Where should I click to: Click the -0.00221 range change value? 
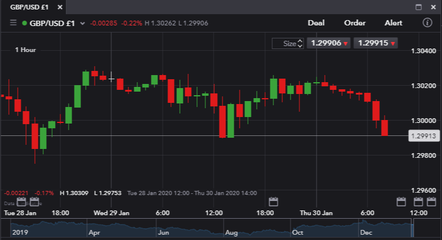pos(17,193)
